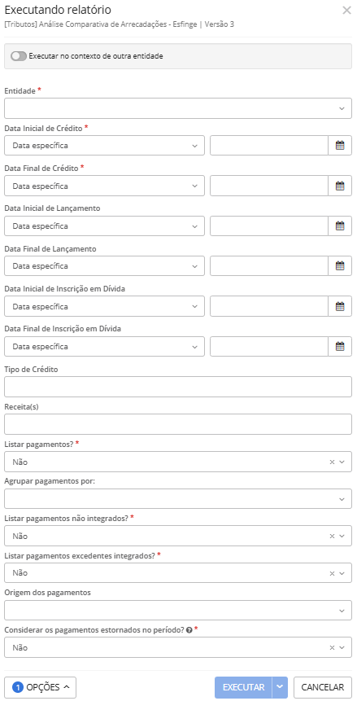Open calendar for Data Inicial de Lançamento
This screenshot has width=357, height=701.
coord(340,226)
